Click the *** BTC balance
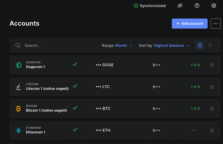This screenshot has width=223, height=144. (103, 109)
